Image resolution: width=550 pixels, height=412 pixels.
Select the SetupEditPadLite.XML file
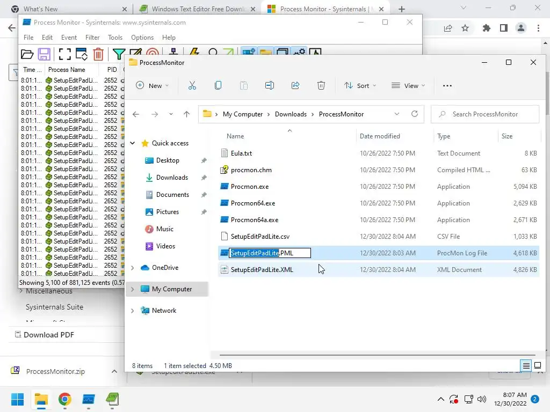(262, 270)
